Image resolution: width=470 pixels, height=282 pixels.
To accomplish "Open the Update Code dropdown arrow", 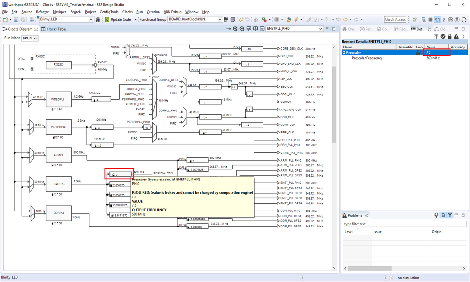I will coord(135,19).
